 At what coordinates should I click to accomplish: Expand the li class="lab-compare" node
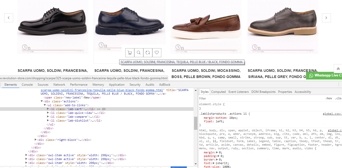click(x=48, y=117)
